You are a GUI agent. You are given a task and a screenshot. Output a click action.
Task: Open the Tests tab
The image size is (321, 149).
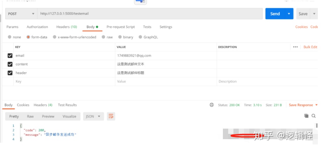[147, 27]
